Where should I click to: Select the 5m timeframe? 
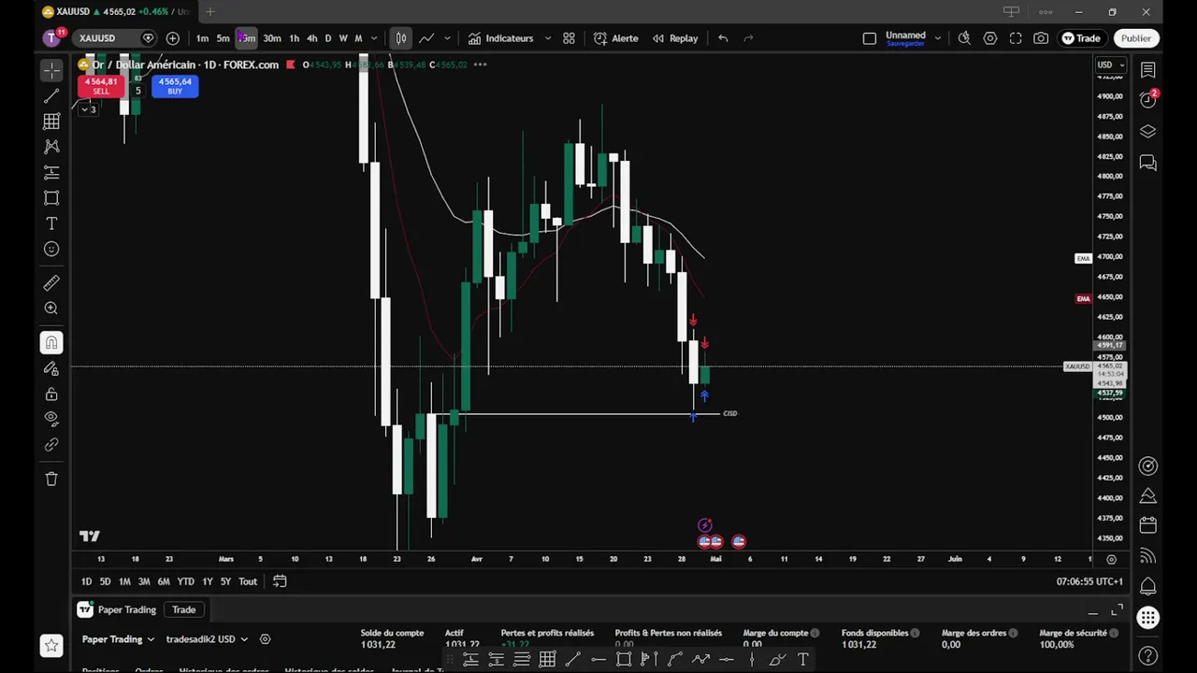coord(224,38)
